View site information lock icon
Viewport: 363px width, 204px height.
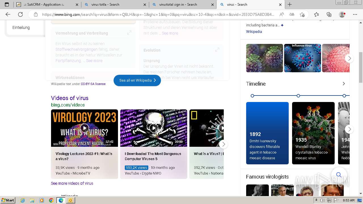coord(35,14)
